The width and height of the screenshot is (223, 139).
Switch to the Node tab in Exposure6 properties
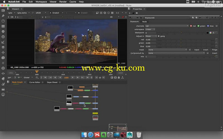[x=144, y=22]
